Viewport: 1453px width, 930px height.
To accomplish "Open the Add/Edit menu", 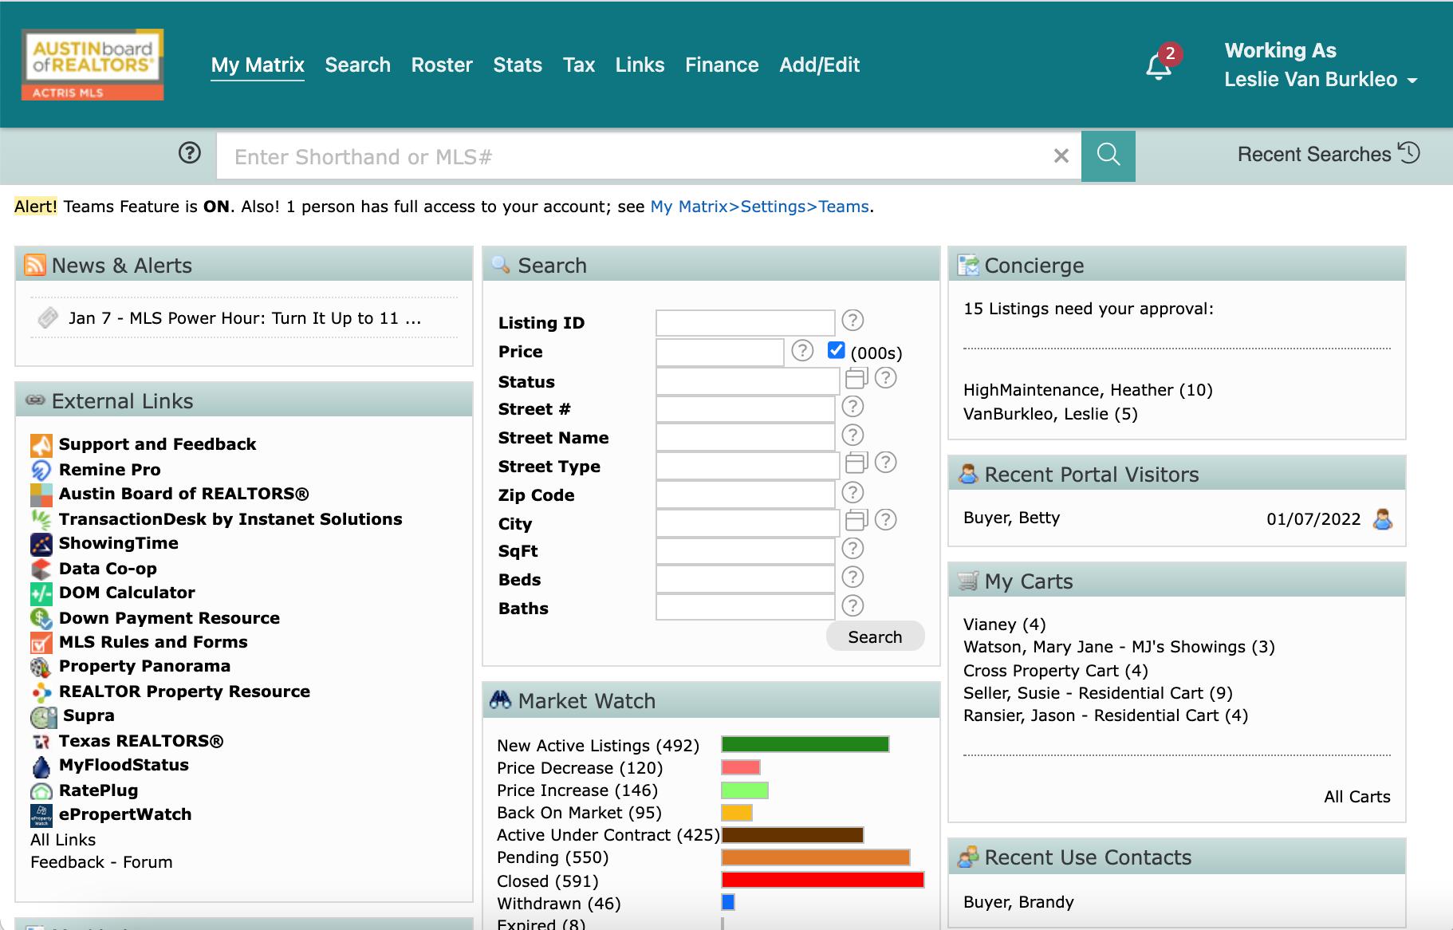I will click(x=820, y=65).
